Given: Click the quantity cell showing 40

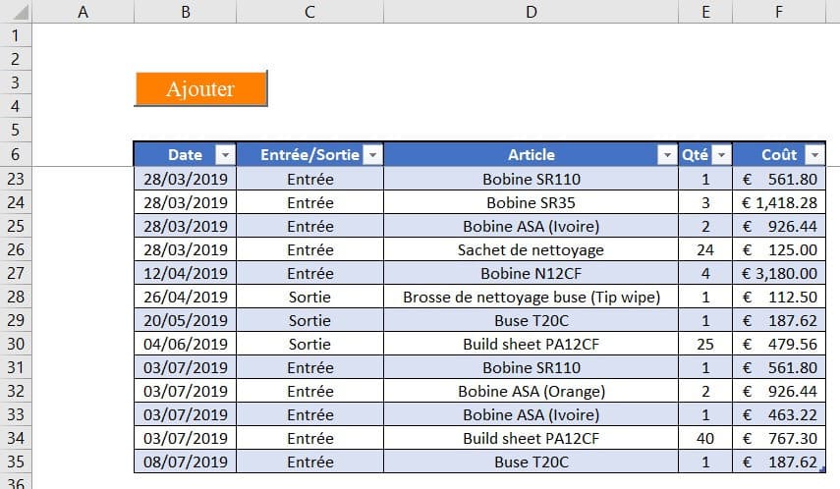Looking at the screenshot, I should pyautogui.click(x=704, y=439).
